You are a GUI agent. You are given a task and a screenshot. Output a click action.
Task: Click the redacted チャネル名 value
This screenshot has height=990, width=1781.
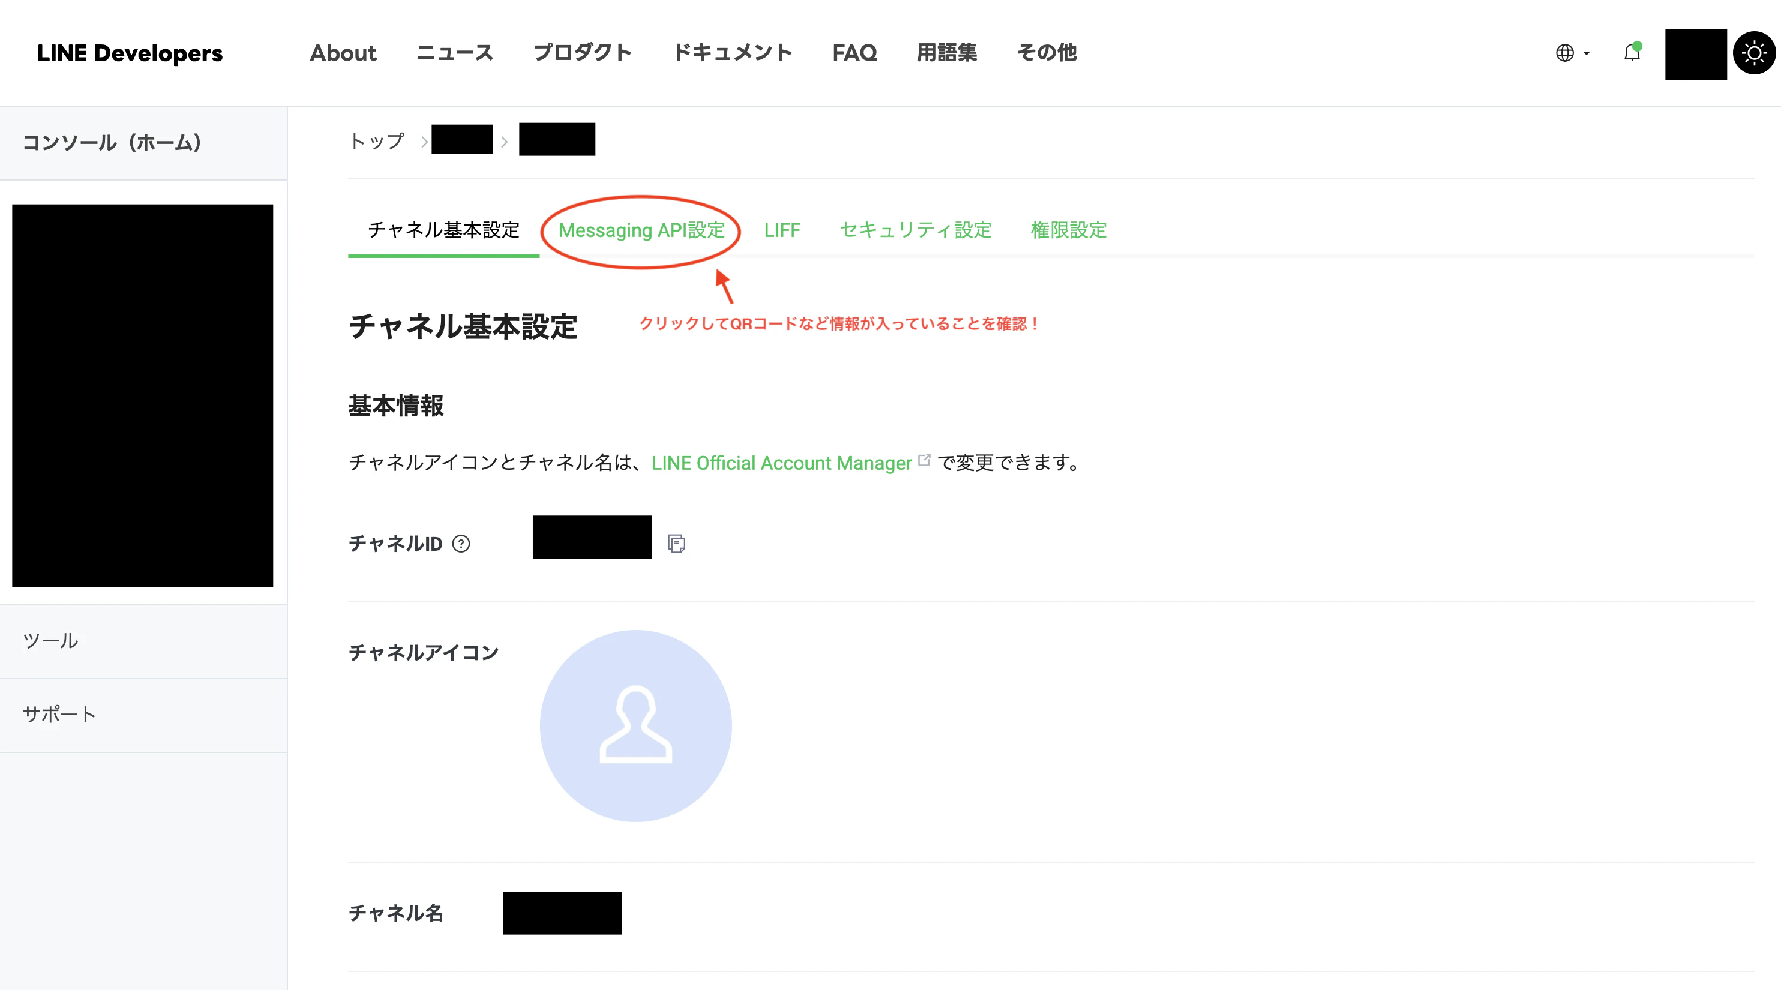point(562,913)
